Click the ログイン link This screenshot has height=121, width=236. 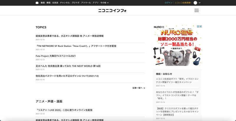168,3
